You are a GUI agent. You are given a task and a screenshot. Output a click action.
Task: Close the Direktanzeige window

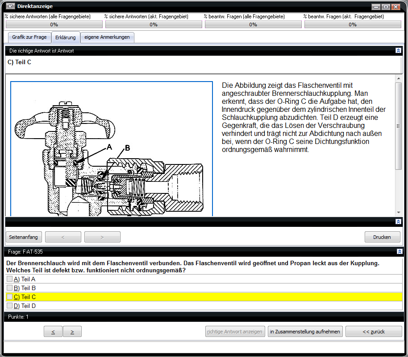pos(396,7)
